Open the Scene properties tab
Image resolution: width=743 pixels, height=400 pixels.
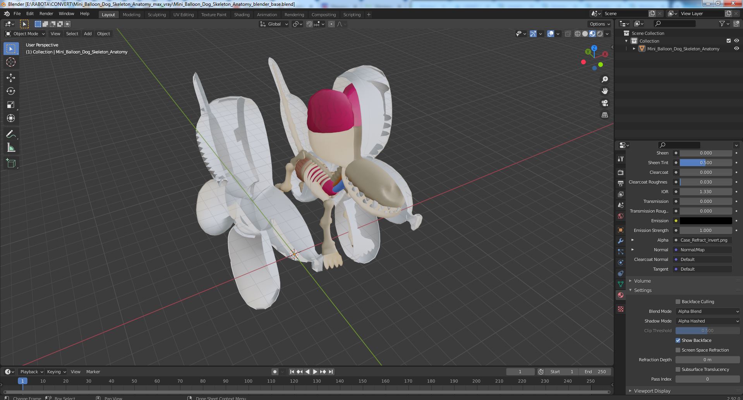click(x=621, y=205)
